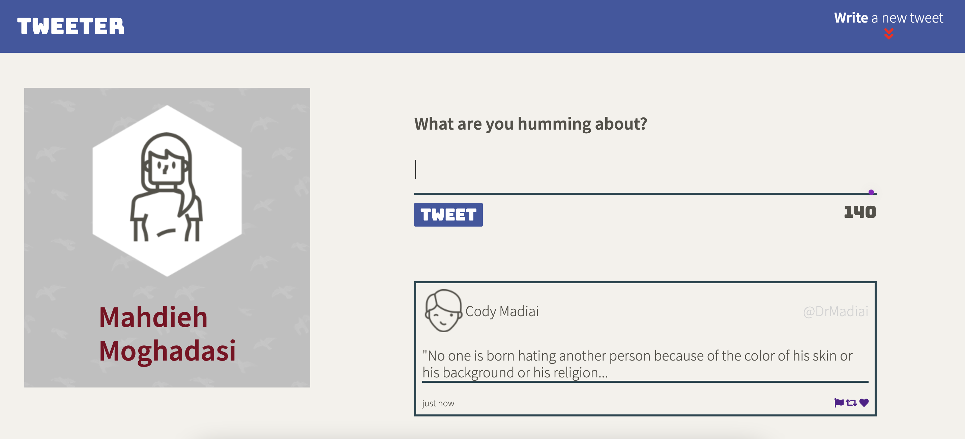This screenshot has height=439, width=965.
Task: Click the tweet text starting "No one is born"
Action: [x=637, y=364]
